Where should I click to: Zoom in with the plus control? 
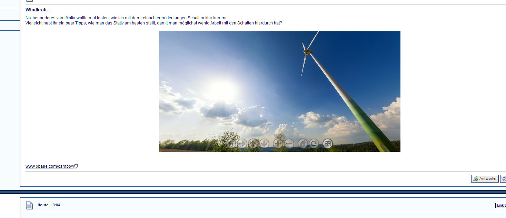click(278, 144)
